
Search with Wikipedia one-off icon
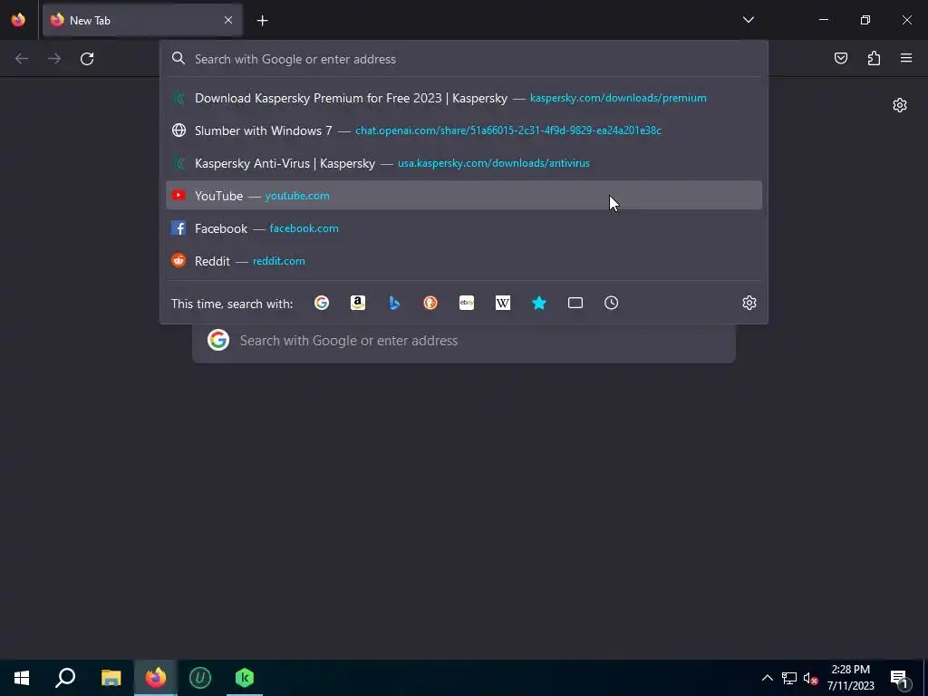point(502,303)
